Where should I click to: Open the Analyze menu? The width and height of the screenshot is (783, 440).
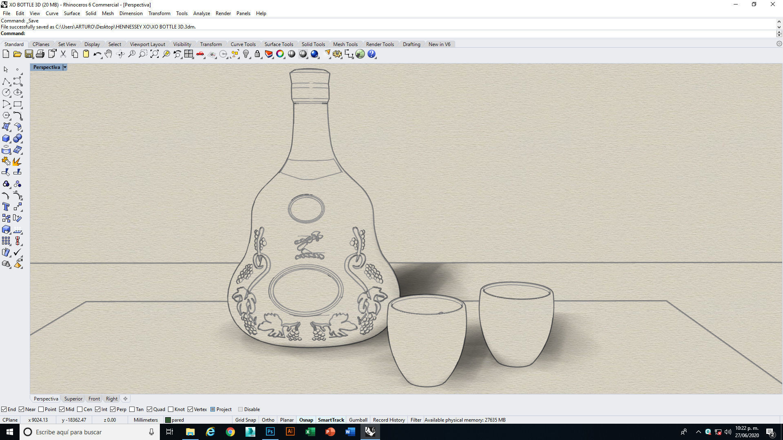pos(201,13)
